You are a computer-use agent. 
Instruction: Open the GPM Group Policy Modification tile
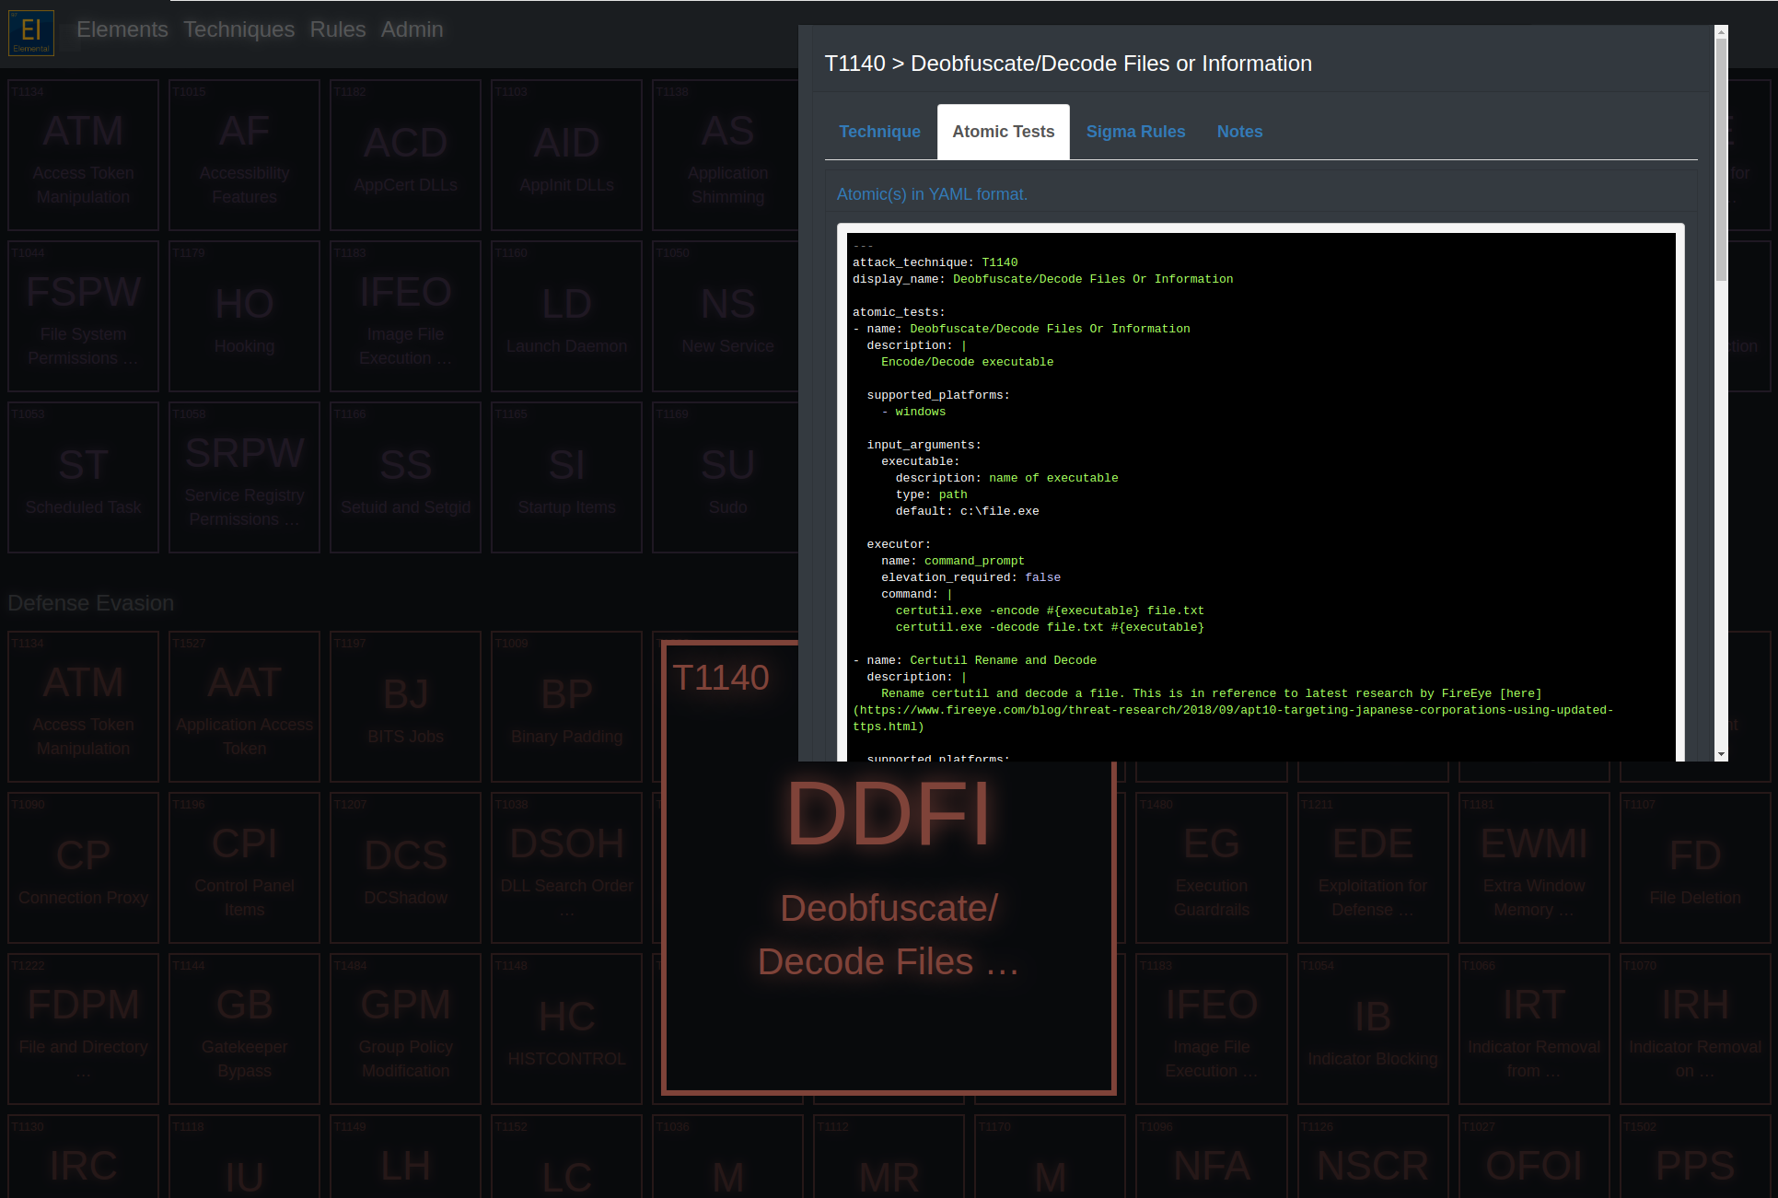point(406,1029)
